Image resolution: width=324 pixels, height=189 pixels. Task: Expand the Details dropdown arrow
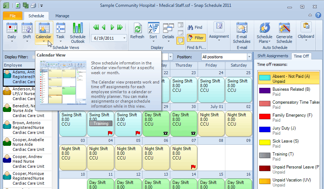click(x=168, y=41)
